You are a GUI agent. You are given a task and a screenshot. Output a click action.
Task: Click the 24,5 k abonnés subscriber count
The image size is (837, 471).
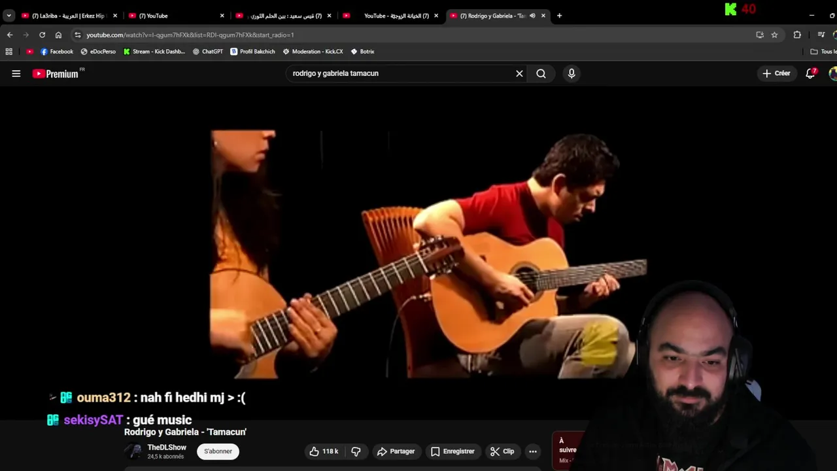click(165, 457)
